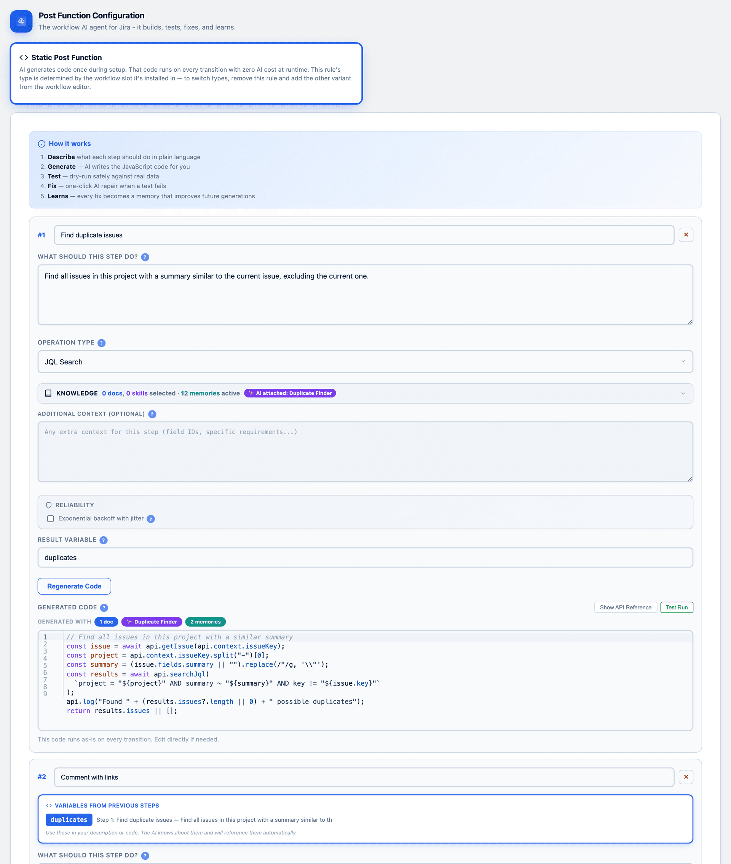Click the GENERATED WITH label

click(x=64, y=622)
